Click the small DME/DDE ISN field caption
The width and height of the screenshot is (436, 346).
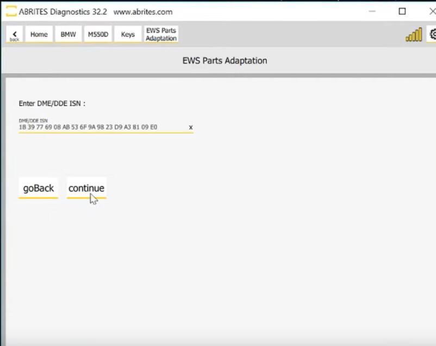[33, 120]
